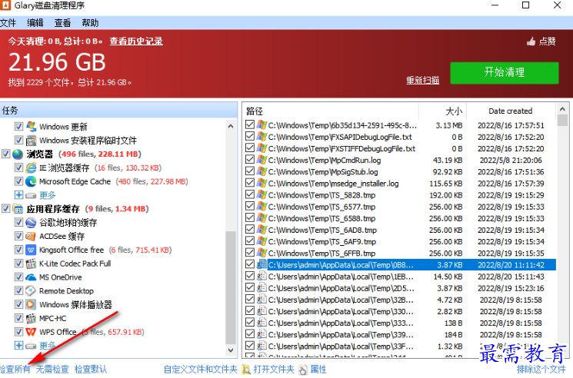Click the 应用程序缓存 category icon

(18, 209)
